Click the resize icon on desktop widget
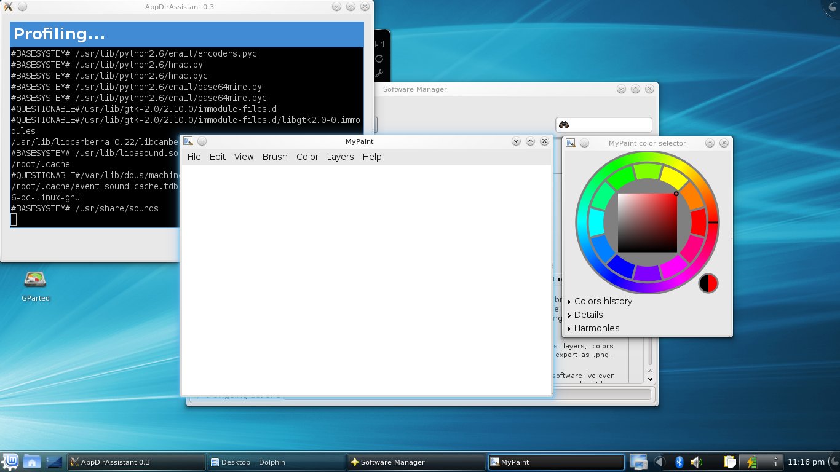 pos(379,44)
